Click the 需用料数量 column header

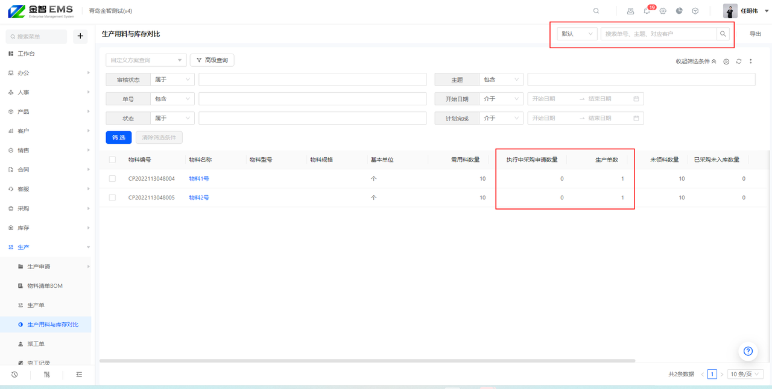[x=465, y=160]
